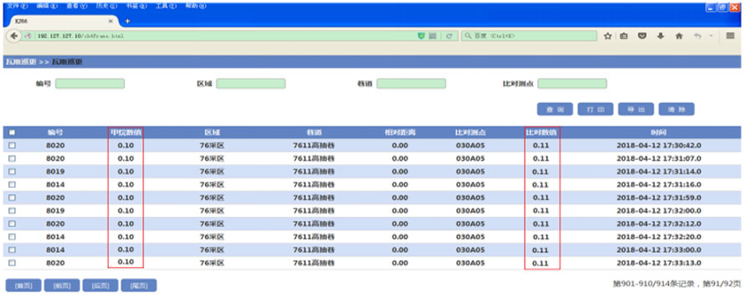745x304 pixels.
Task: Expand the small arrow beside the undo icon
Action: (x=711, y=36)
